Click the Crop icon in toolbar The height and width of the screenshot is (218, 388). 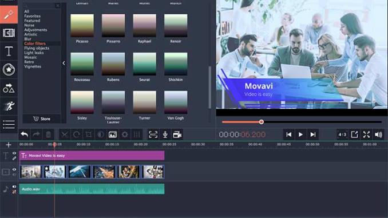click(89, 134)
